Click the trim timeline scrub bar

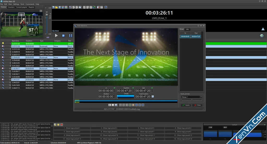pyautogui.click(x=126, y=101)
